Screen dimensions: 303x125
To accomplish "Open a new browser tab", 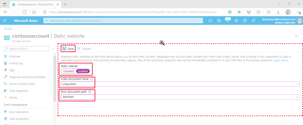I will click(x=65, y=4).
